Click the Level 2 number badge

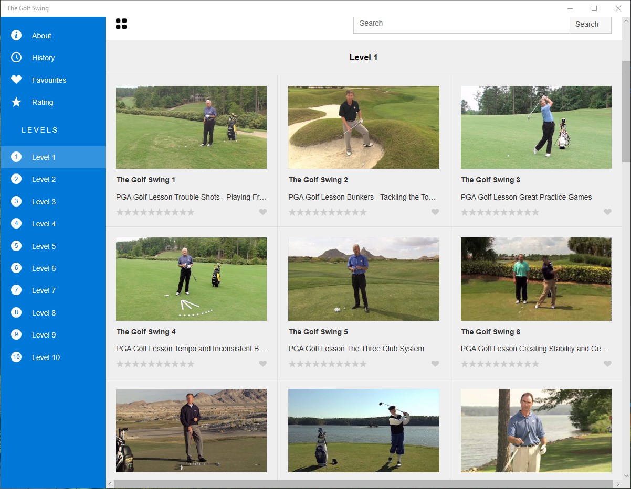(x=16, y=179)
